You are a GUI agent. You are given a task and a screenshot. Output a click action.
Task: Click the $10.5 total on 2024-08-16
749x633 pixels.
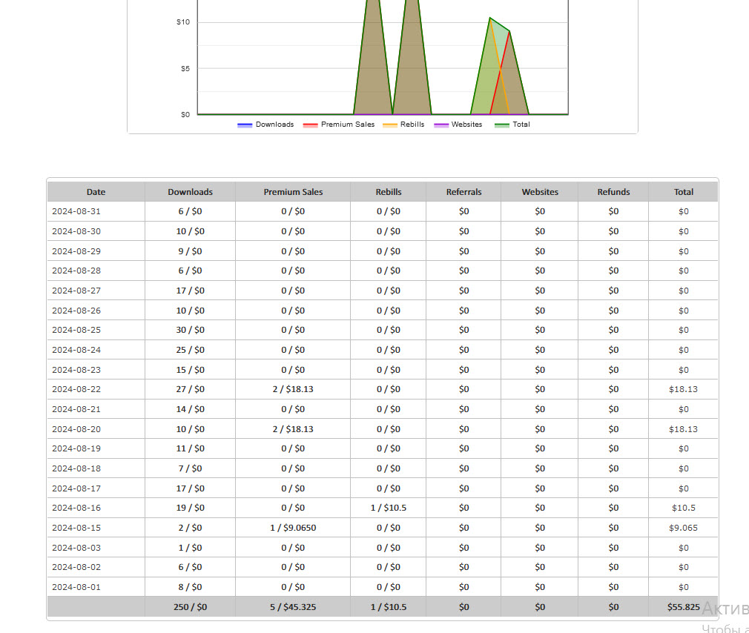[x=684, y=508]
